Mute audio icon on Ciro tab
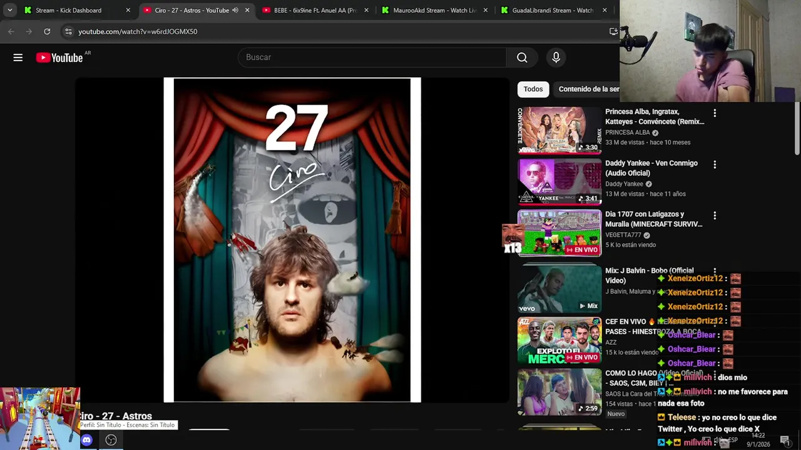 coord(235,10)
